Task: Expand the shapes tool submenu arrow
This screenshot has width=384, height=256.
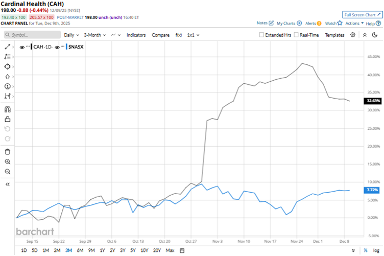Action: pyautogui.click(x=13, y=66)
